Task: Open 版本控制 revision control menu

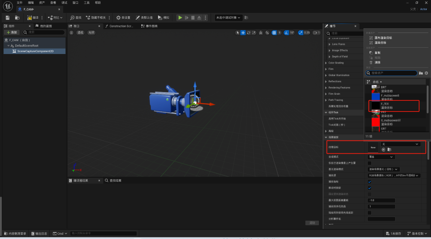Action: tap(418, 234)
